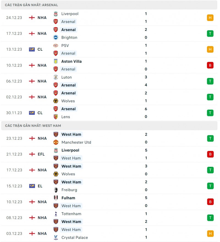220x242 pixels.
Task: Click the Tottenham crest icon
Action: (56, 214)
